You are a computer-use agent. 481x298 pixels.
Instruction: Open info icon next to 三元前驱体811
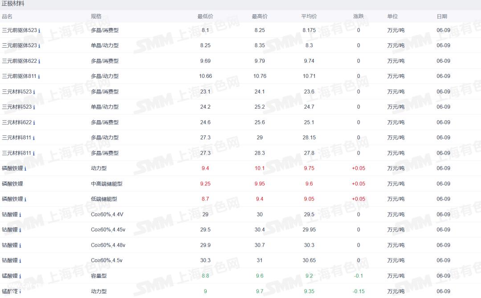(x=39, y=77)
